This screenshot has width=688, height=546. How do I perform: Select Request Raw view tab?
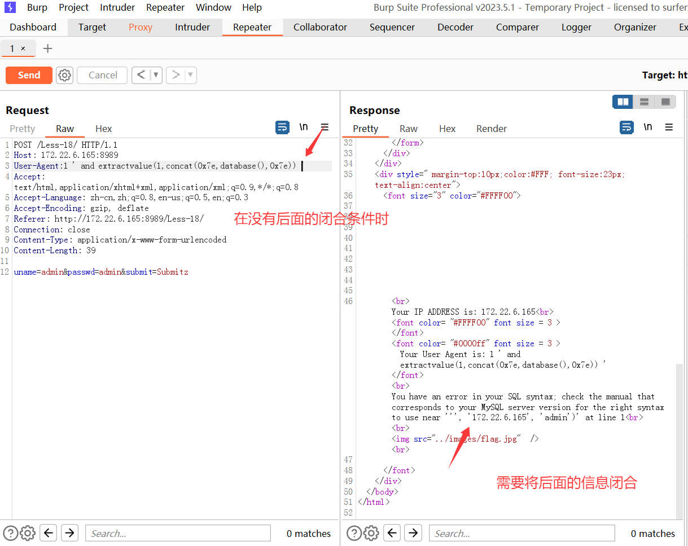(65, 129)
